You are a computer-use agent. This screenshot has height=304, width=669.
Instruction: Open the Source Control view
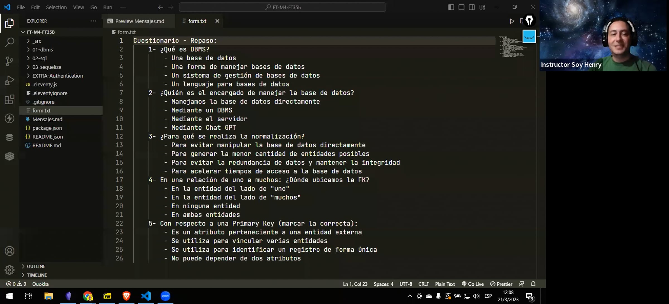click(x=9, y=61)
